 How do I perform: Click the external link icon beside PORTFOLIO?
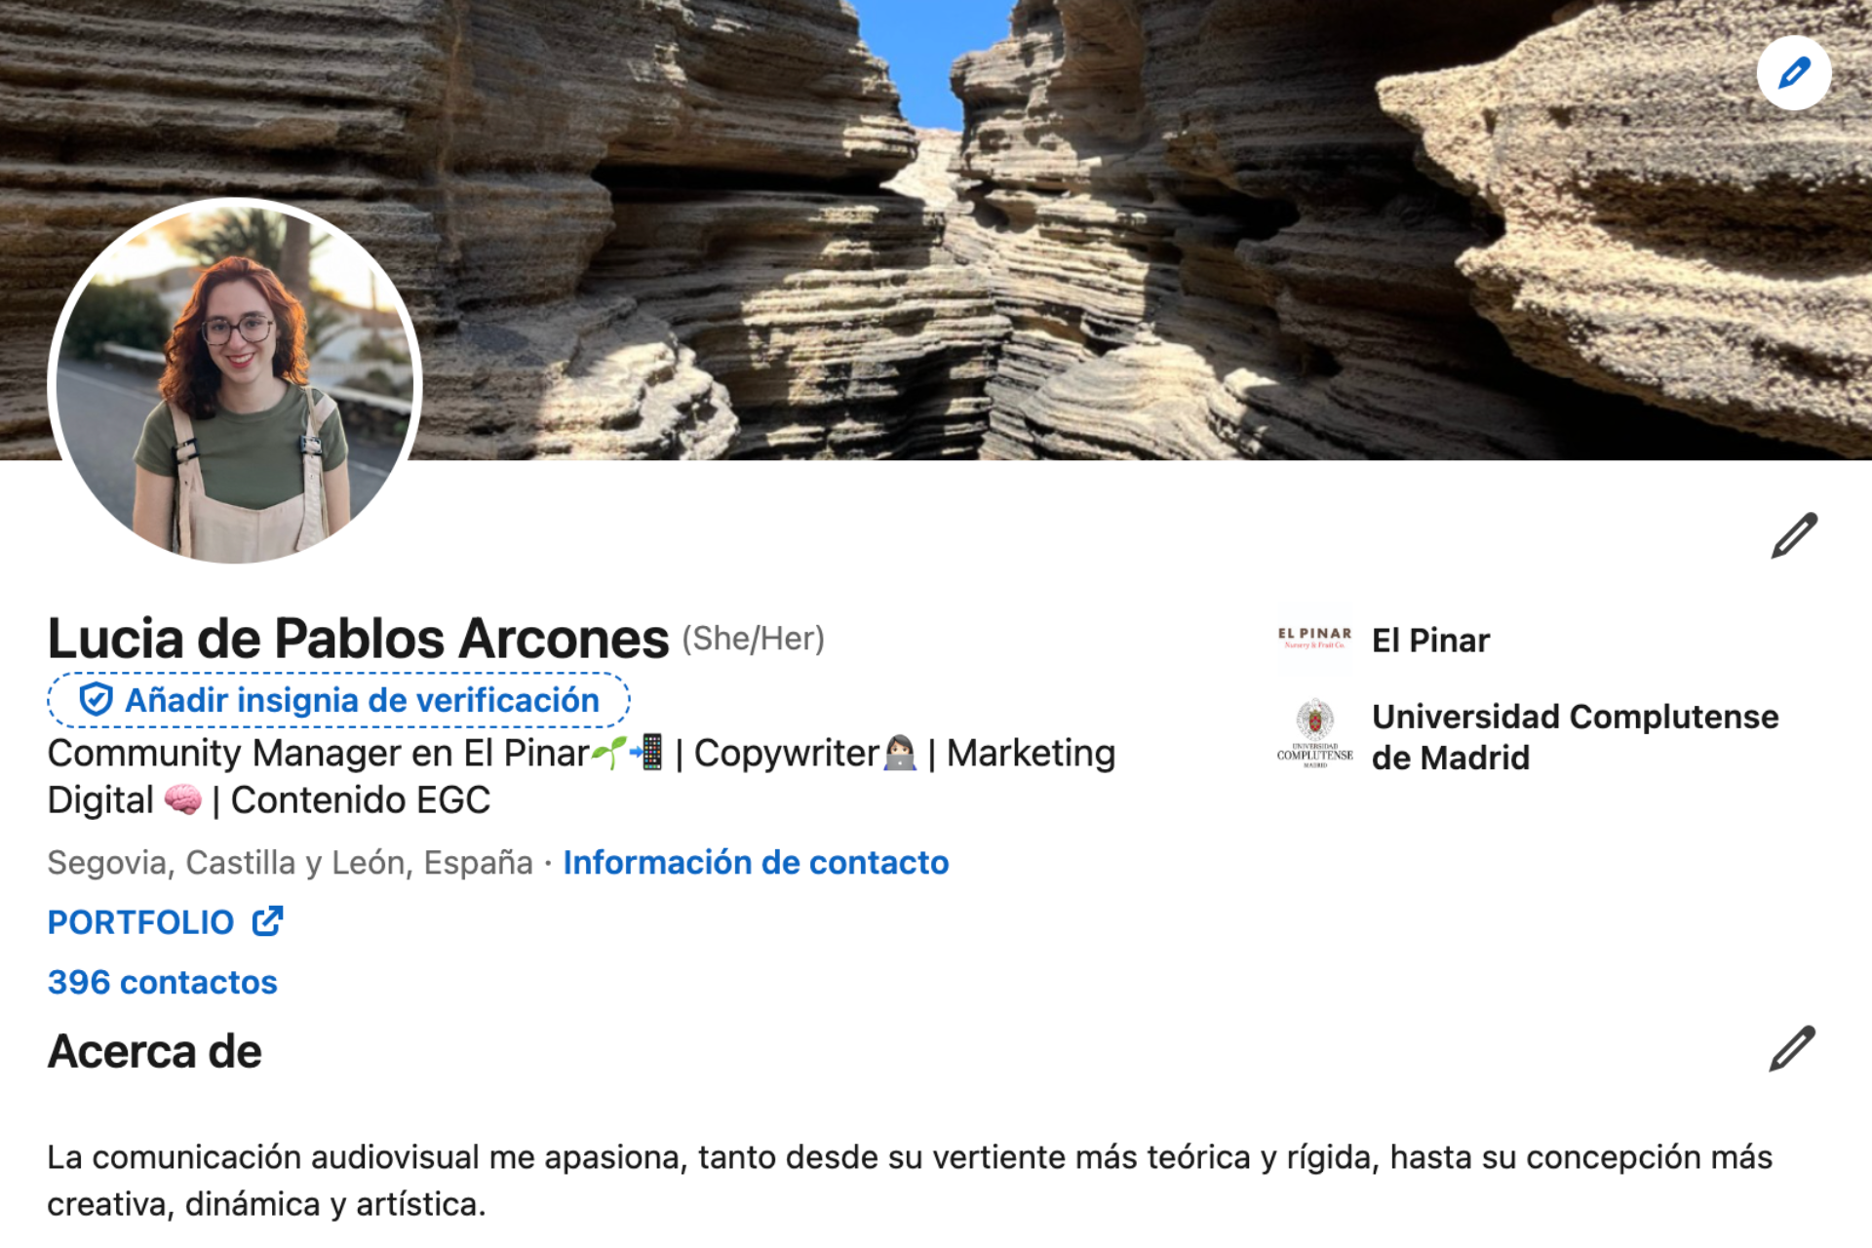point(267,921)
